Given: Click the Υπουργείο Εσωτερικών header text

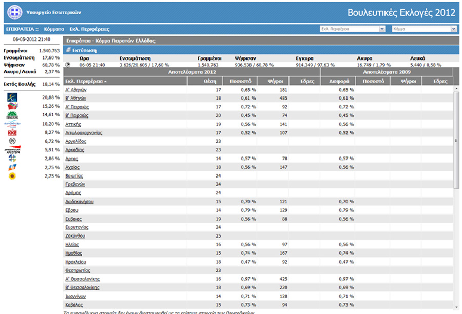Looking at the screenshot, I should tap(53, 12).
